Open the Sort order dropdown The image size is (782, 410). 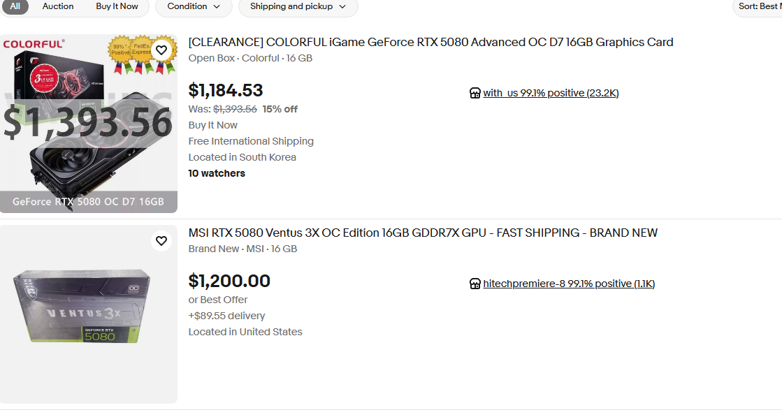pos(759,6)
